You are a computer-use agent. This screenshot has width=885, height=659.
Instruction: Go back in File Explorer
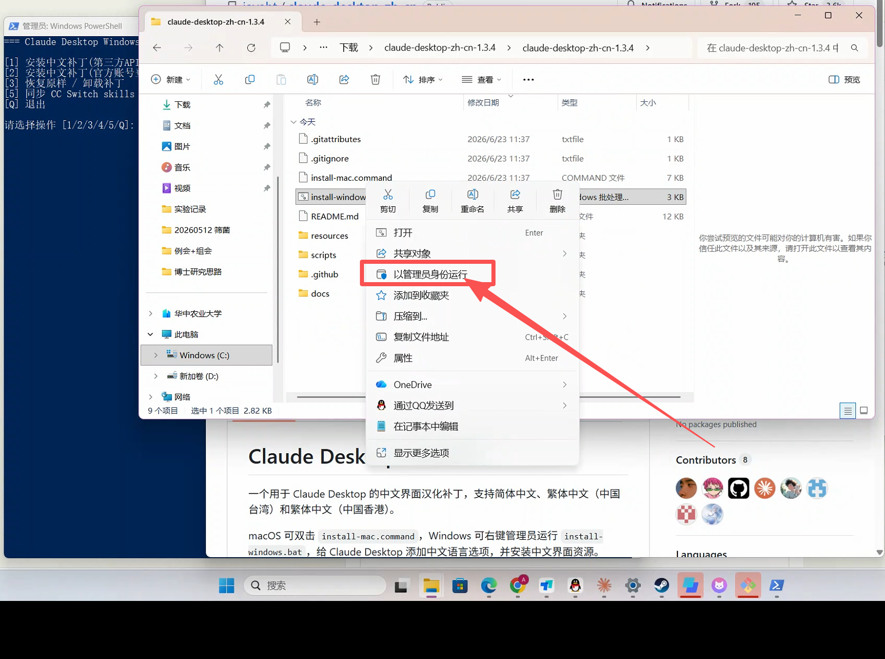coord(157,48)
